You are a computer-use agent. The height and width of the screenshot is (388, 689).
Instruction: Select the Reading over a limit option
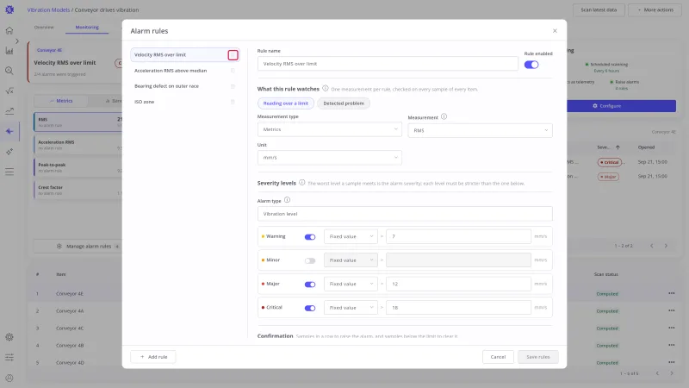(x=286, y=103)
